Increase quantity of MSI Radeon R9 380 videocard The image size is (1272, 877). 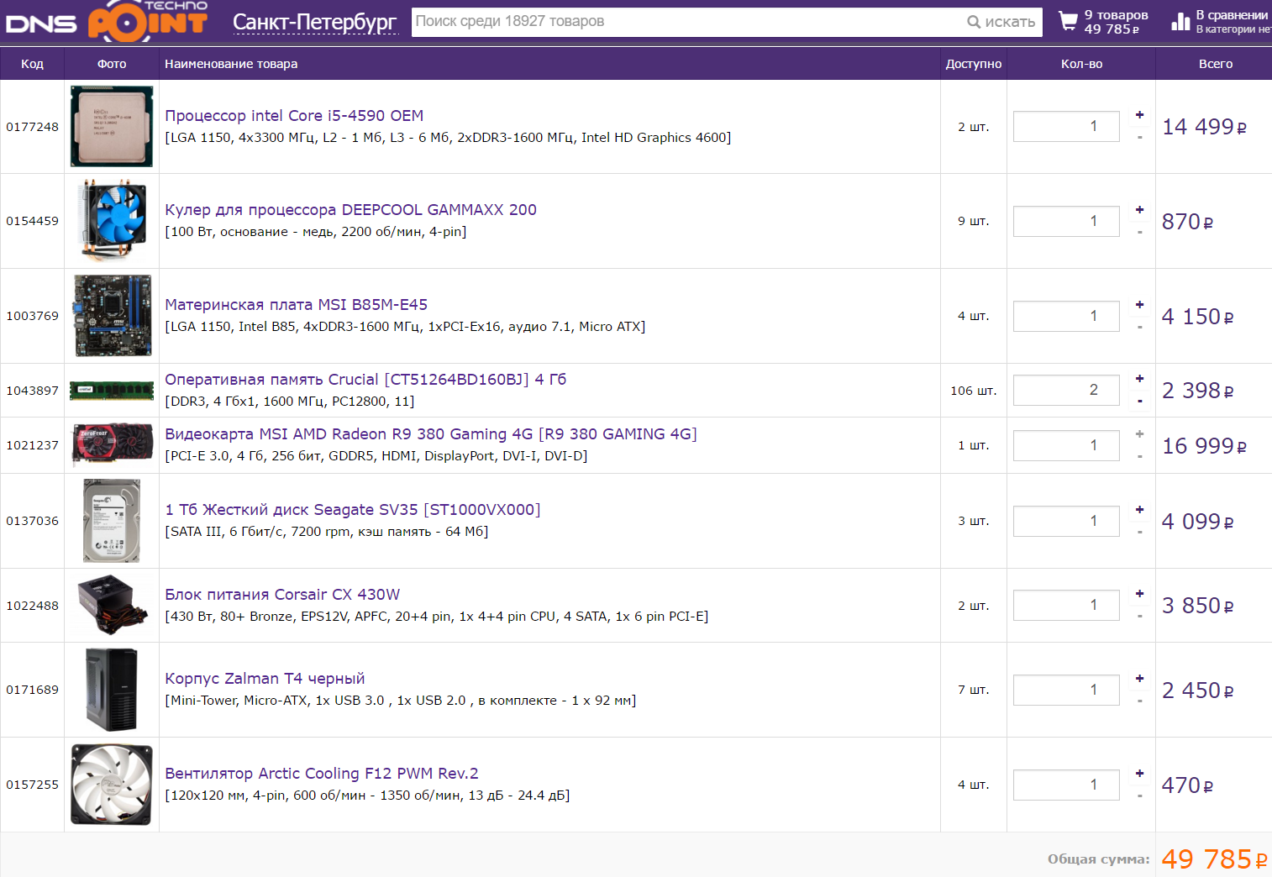coord(1139,434)
